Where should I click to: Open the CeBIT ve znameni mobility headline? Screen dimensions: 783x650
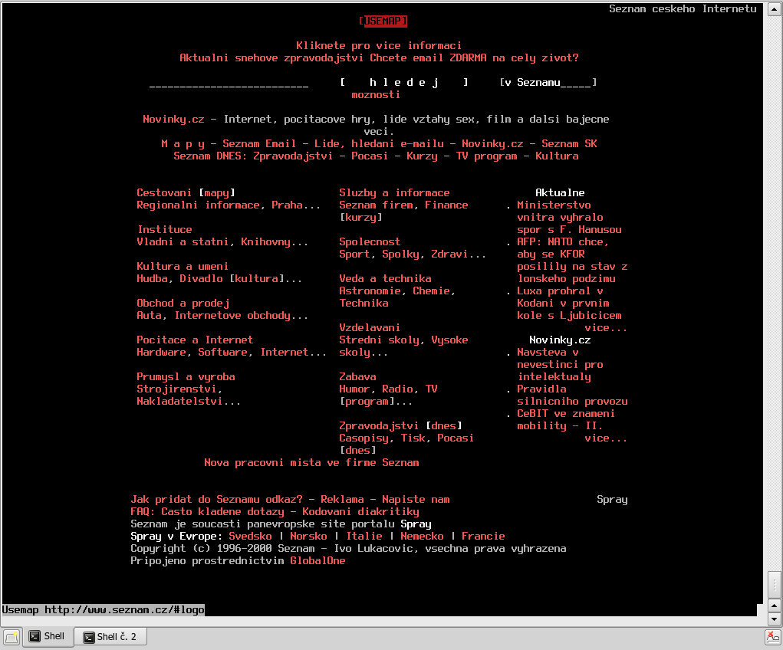[566, 420]
